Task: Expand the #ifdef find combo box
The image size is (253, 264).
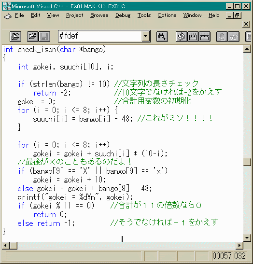Action: [x=145, y=36]
